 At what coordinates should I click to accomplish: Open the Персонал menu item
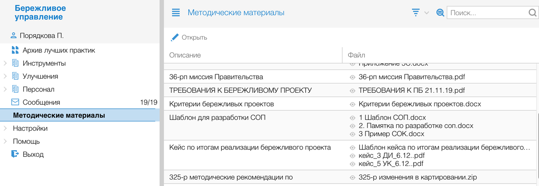click(x=38, y=89)
